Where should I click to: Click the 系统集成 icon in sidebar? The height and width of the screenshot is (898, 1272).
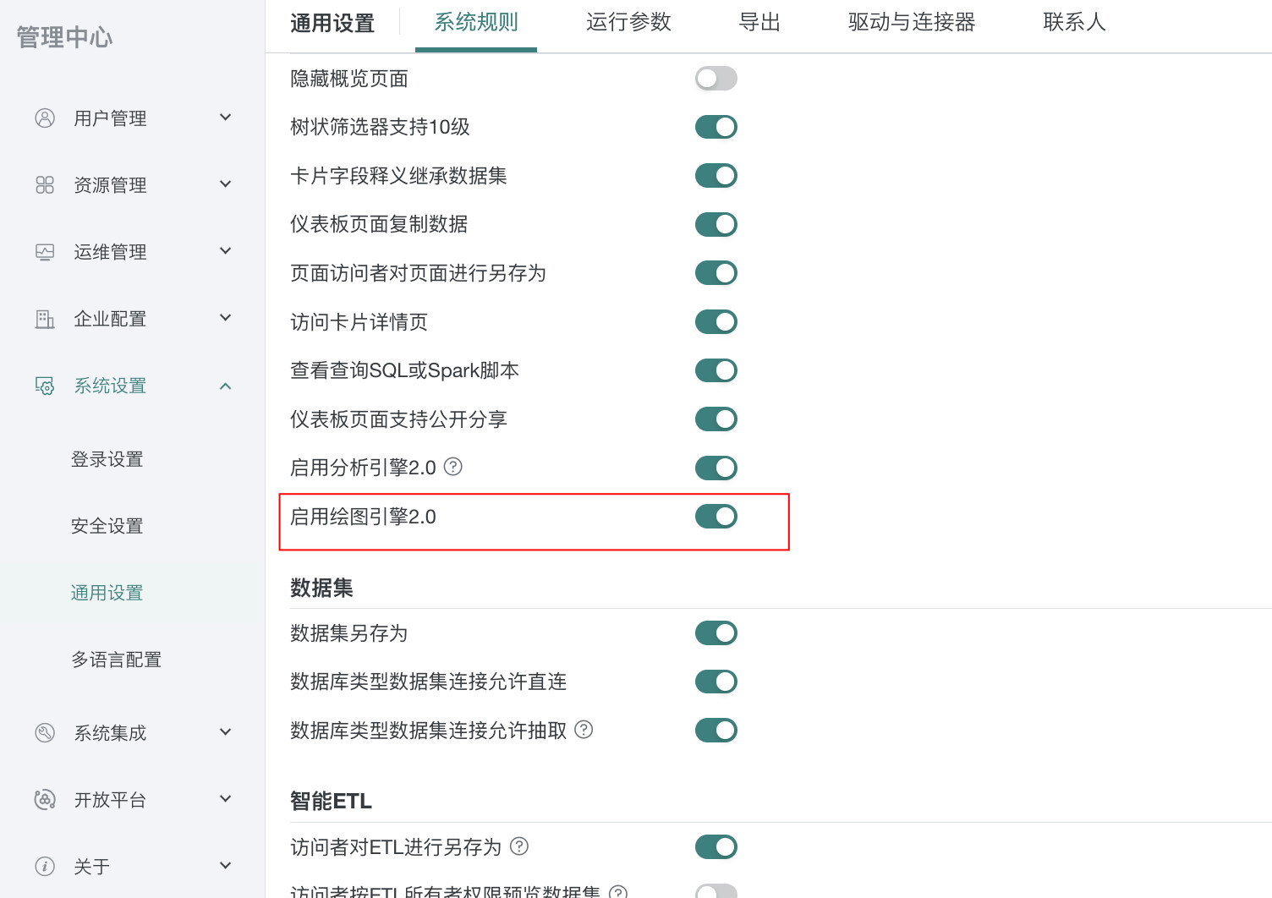(45, 733)
